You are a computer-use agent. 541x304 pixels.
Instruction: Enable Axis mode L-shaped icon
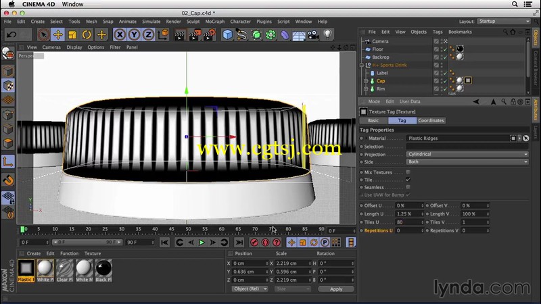[8, 161]
